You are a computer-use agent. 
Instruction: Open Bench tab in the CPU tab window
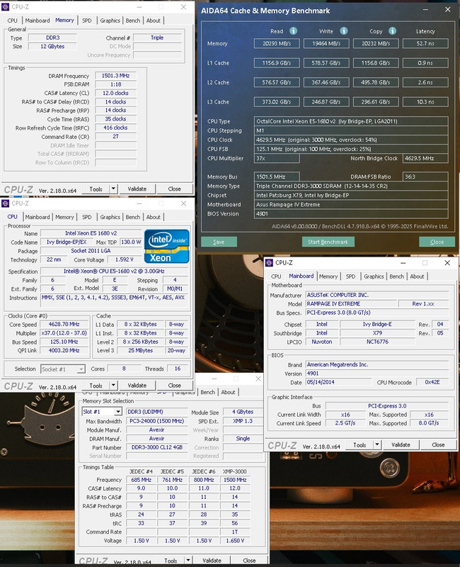click(133, 217)
